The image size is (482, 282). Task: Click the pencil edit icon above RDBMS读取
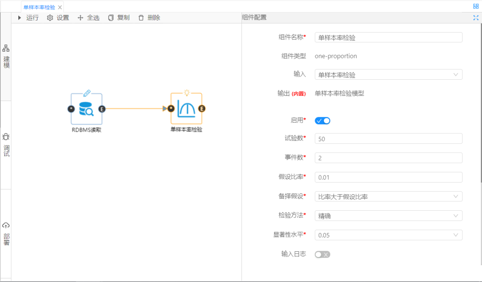coord(87,93)
